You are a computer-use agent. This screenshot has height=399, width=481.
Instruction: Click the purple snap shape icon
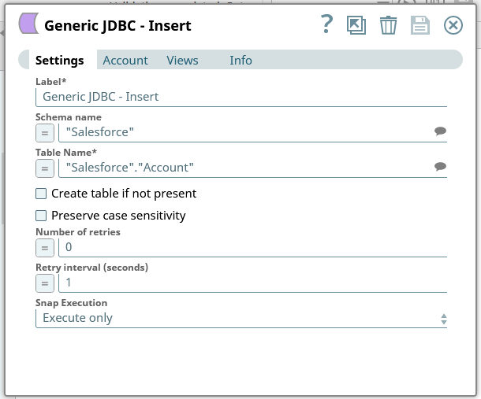pos(28,25)
